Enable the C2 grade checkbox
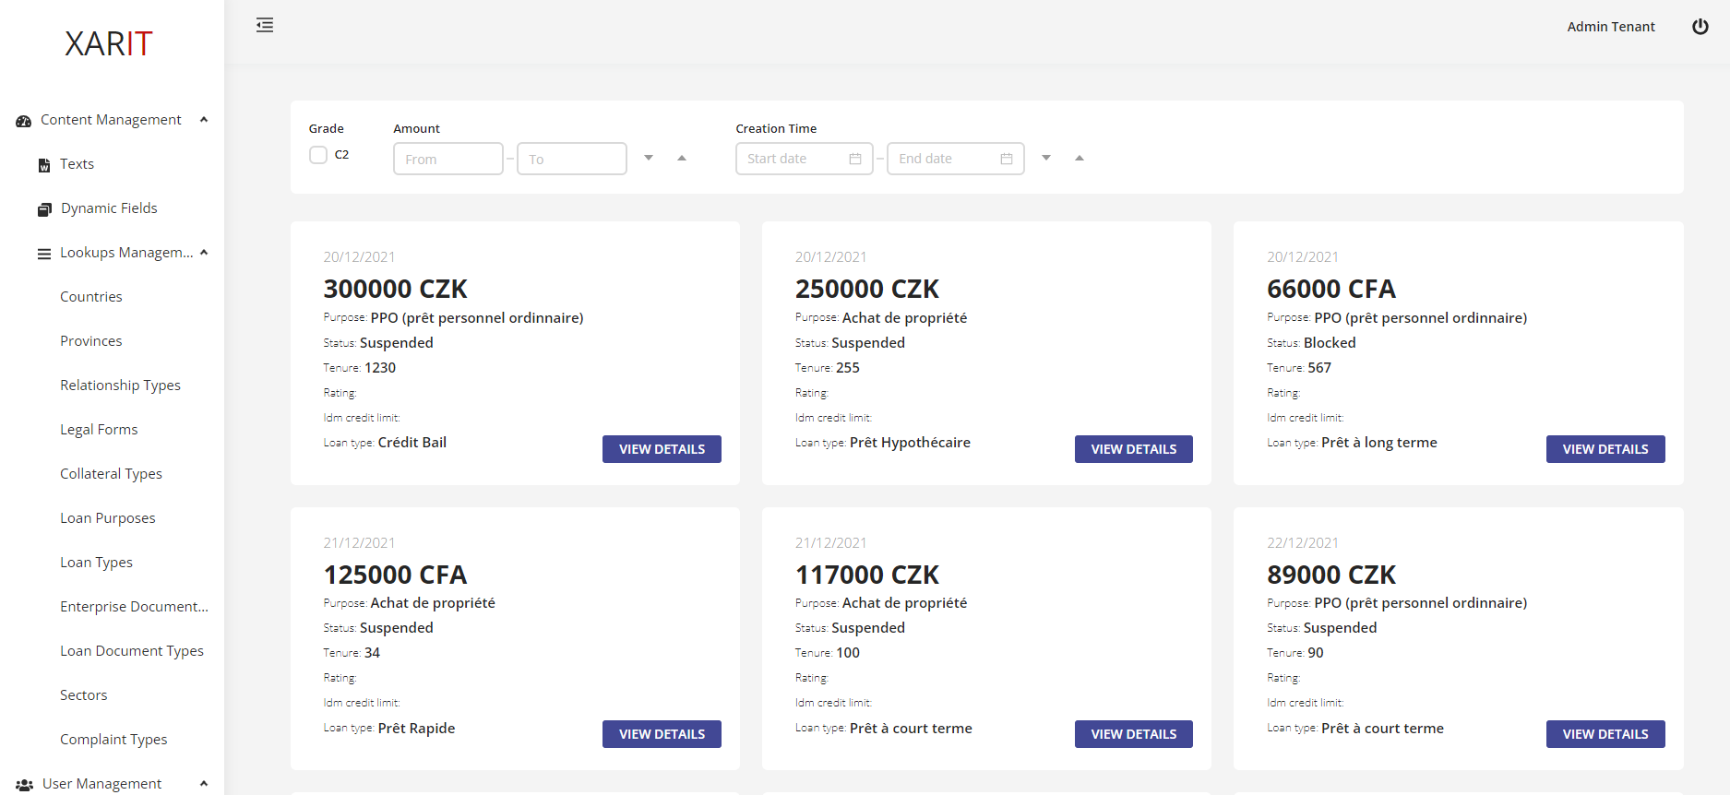The height and width of the screenshot is (795, 1730). (318, 155)
